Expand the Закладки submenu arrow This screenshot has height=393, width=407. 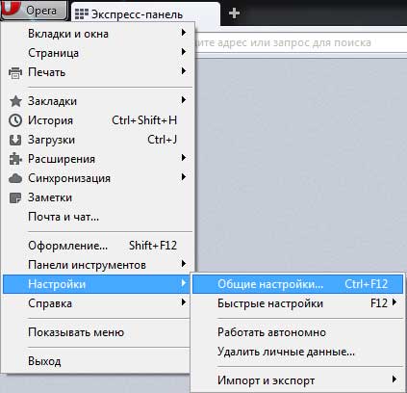coord(184,100)
